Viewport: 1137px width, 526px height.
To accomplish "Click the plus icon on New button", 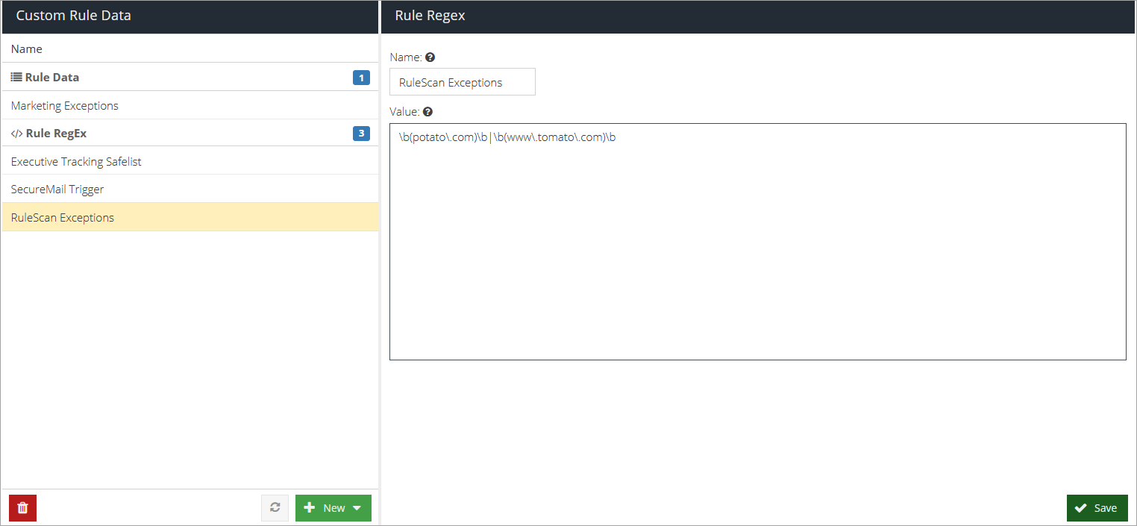I will pyautogui.click(x=310, y=508).
